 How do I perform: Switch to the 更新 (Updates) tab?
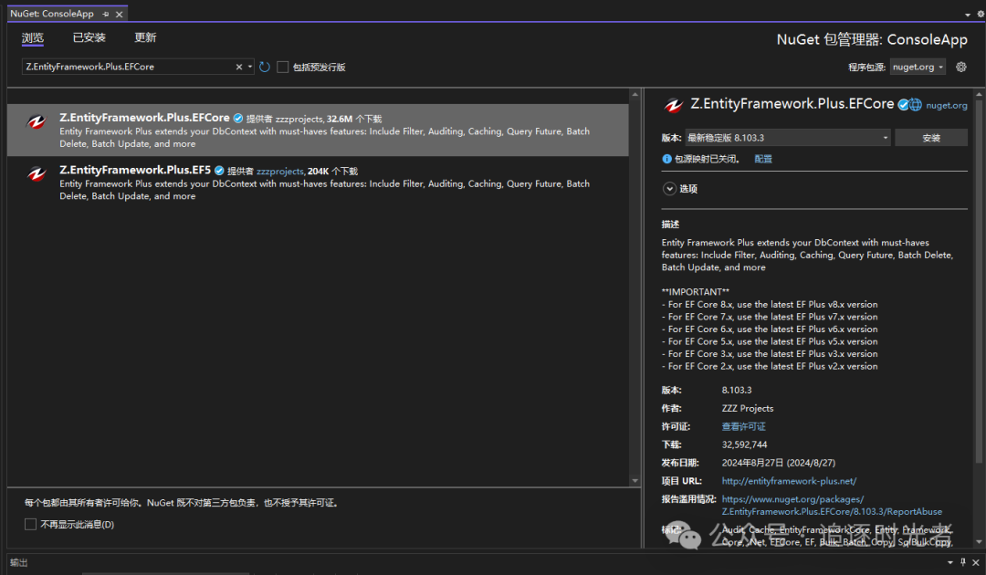pyautogui.click(x=145, y=37)
